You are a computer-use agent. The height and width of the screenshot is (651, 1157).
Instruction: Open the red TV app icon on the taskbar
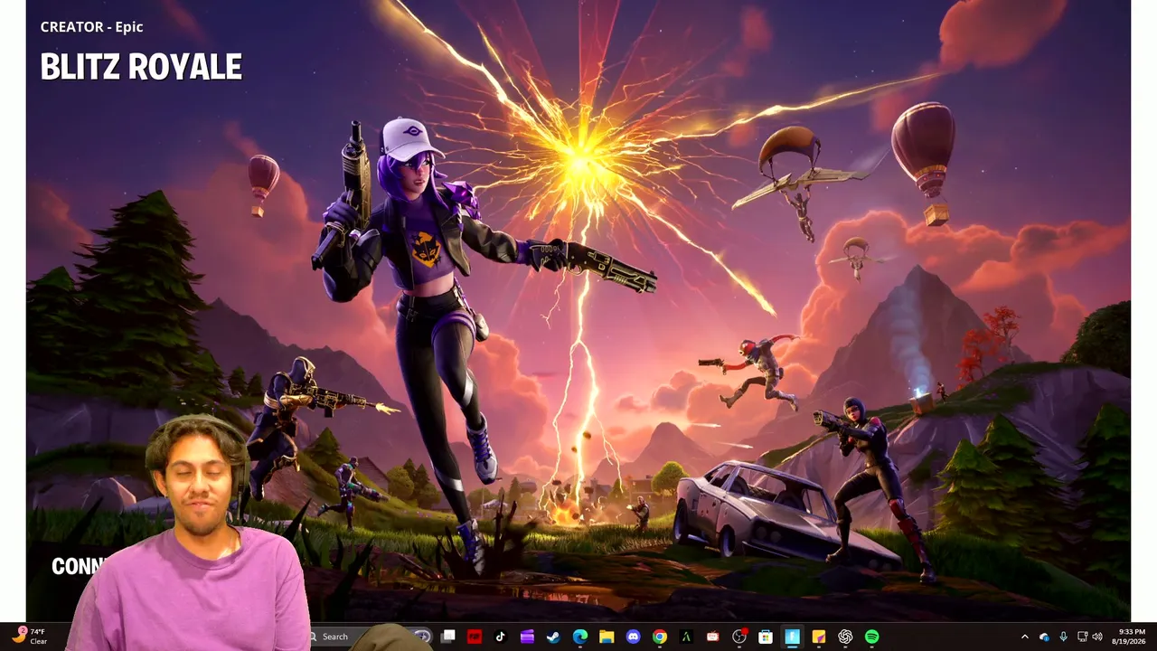click(712, 637)
